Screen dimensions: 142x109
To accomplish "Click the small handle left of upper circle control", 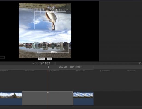I will [43, 20].
